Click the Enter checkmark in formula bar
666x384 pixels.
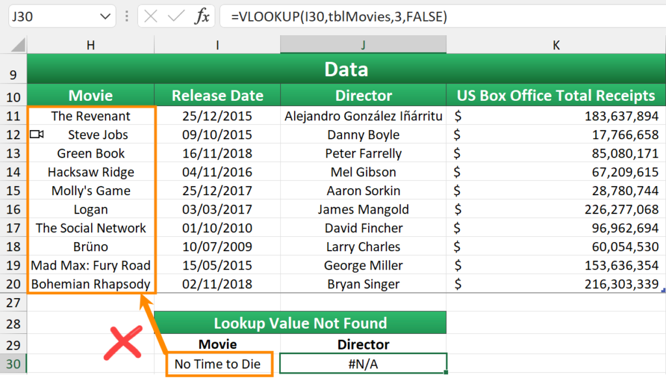176,17
